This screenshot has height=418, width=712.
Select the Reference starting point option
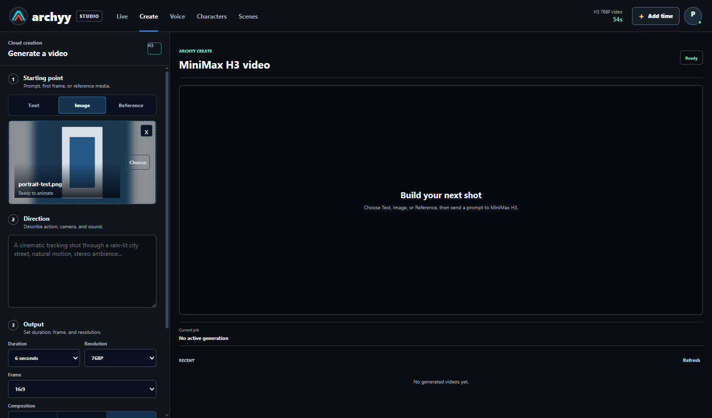[131, 105]
